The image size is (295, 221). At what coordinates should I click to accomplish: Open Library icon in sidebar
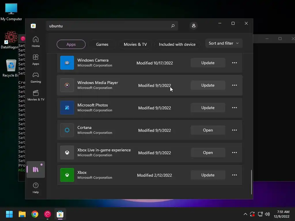(35, 169)
